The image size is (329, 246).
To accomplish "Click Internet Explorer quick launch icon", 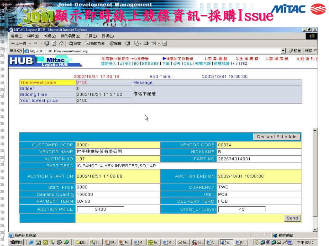I will 31,242.
